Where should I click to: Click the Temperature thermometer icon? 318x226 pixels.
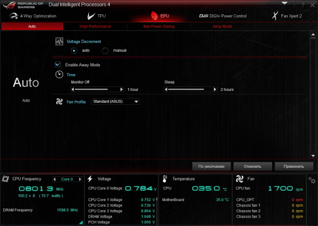point(165,179)
